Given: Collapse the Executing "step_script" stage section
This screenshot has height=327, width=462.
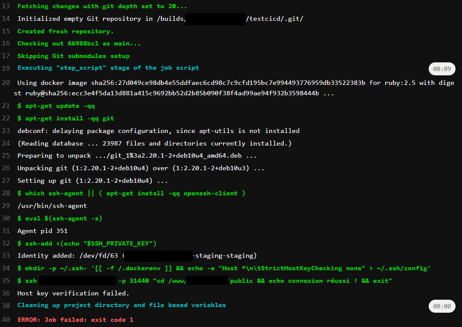Looking at the screenshot, I should click(x=108, y=68).
